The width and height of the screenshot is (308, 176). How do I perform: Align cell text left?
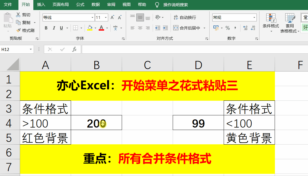tap(133, 28)
